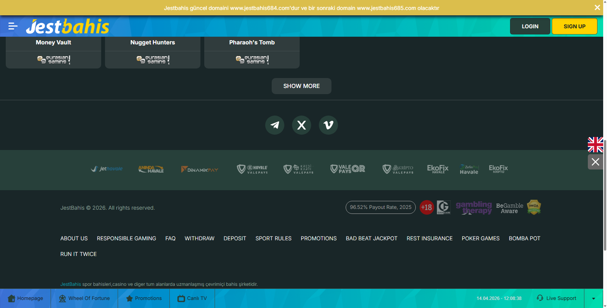Open the POKER GAMES footer link

[x=481, y=238]
